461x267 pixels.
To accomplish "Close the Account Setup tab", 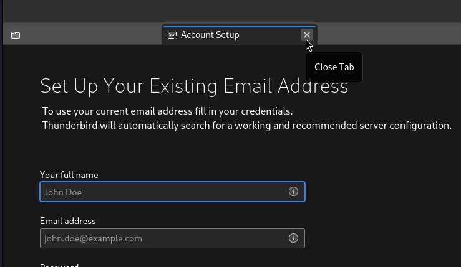I will [306, 35].
